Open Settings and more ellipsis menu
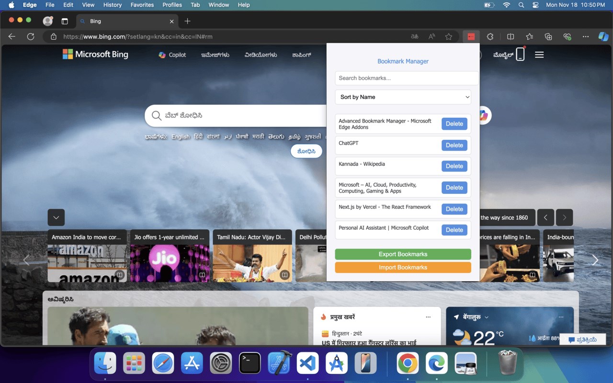The image size is (613, 383). (x=586, y=36)
